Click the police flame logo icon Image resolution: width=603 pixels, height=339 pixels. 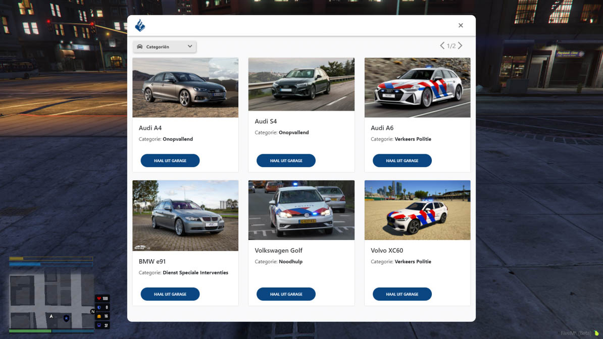(140, 25)
